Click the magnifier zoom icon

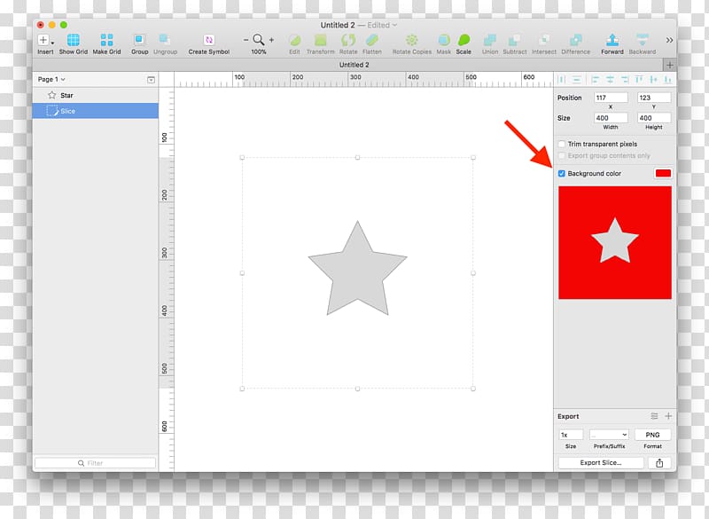259,40
